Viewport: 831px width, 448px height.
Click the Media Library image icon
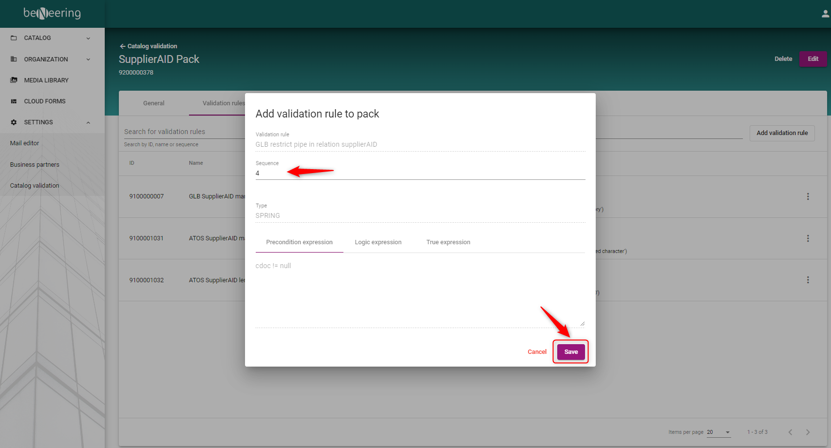click(x=14, y=80)
